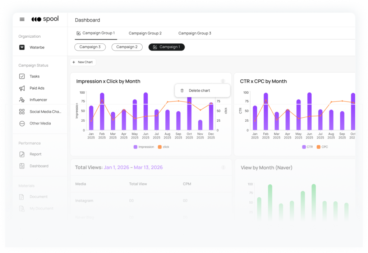Open the hamburger menu icon

pyautogui.click(x=22, y=19)
